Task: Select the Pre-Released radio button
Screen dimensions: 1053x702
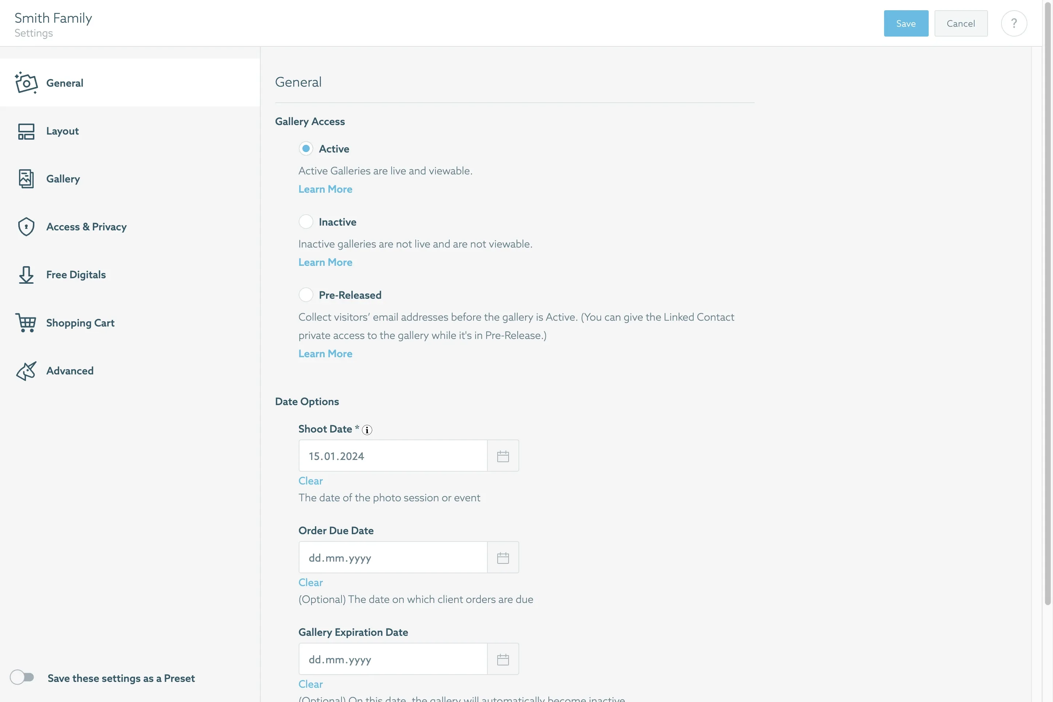Action: point(306,295)
